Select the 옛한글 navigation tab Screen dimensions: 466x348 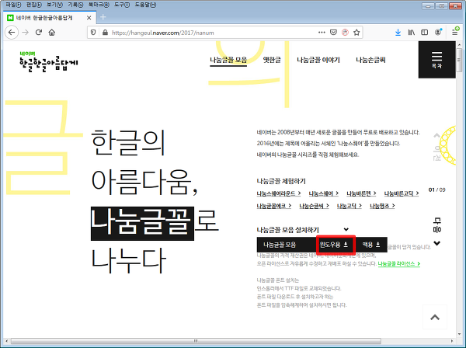[272, 60]
